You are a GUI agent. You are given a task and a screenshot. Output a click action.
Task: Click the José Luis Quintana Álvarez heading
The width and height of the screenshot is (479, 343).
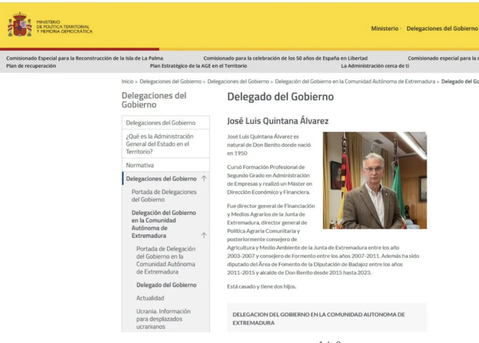point(278,121)
